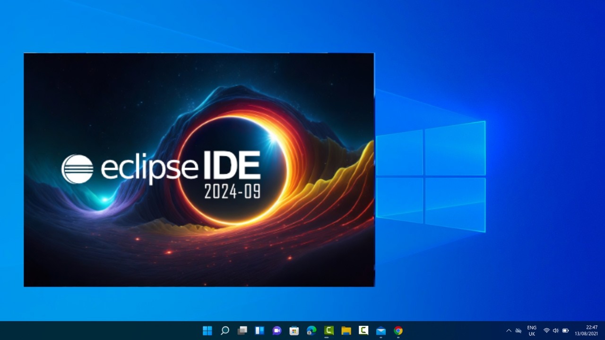Open Task View on the taskbar
605x340 pixels.
coord(242,331)
